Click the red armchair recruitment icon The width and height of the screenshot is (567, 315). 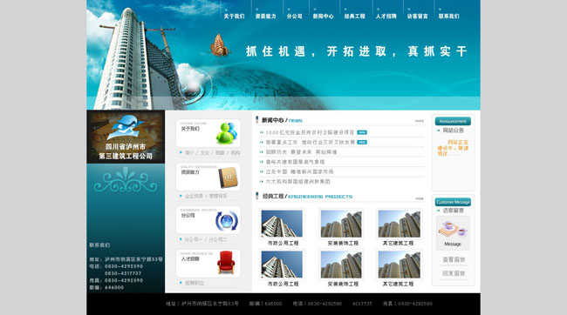pyautogui.click(x=227, y=263)
